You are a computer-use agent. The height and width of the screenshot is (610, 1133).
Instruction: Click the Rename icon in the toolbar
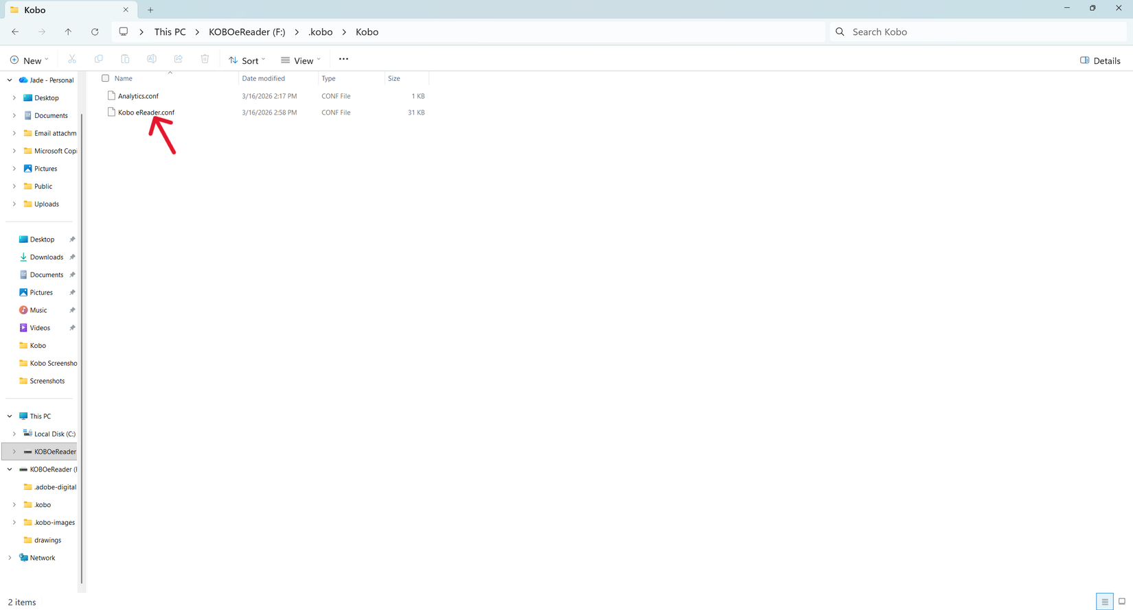click(152, 60)
